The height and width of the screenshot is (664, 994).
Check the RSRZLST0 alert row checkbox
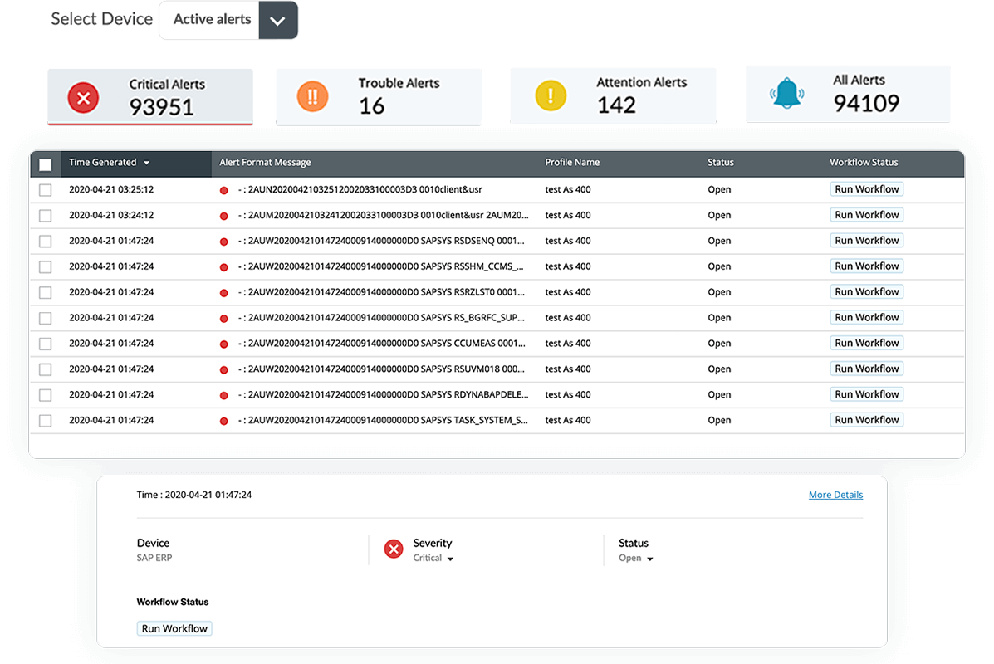tap(45, 293)
